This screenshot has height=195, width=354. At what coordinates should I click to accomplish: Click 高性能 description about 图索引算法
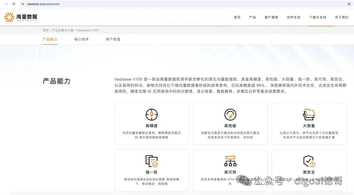coord(230,135)
